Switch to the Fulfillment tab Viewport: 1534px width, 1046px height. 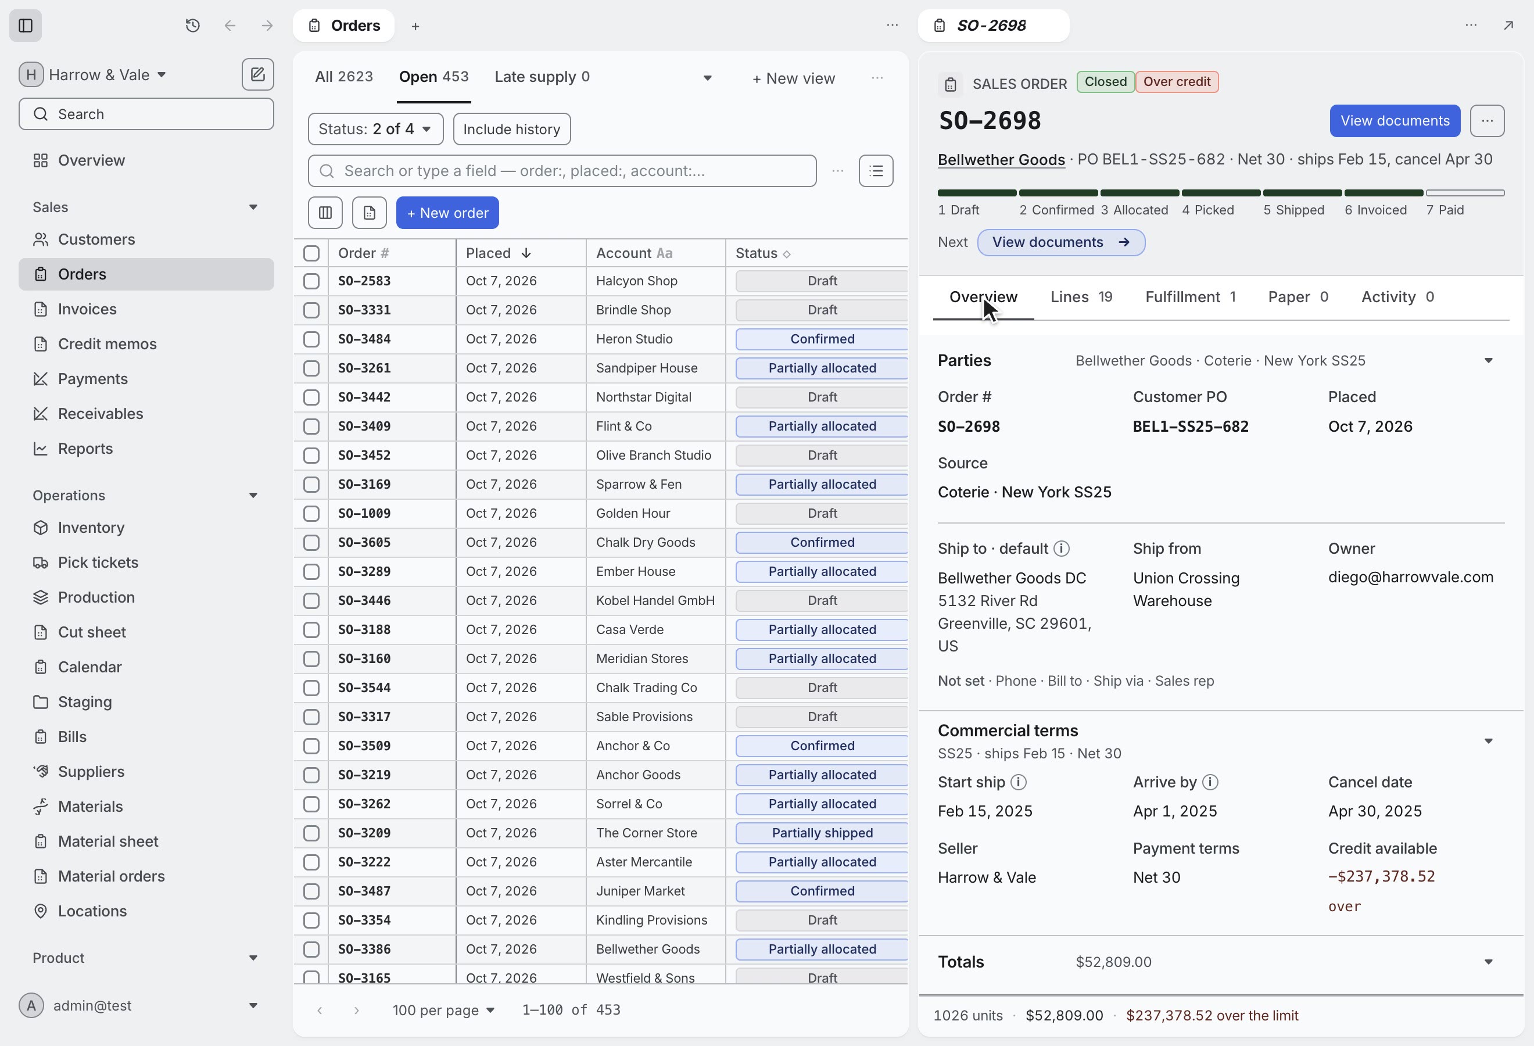(1190, 297)
